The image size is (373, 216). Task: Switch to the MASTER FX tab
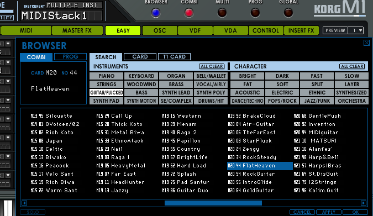click(77, 30)
